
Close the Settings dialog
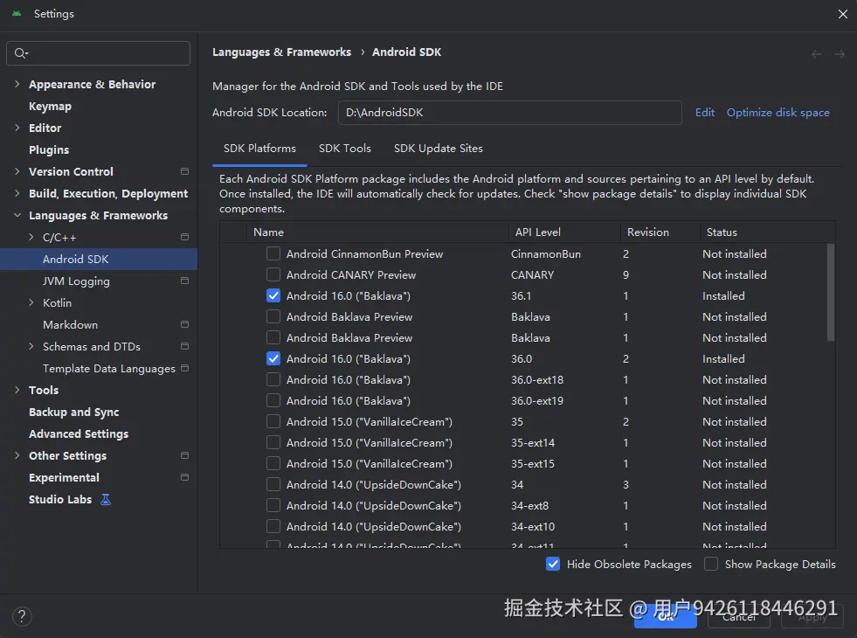pos(843,14)
